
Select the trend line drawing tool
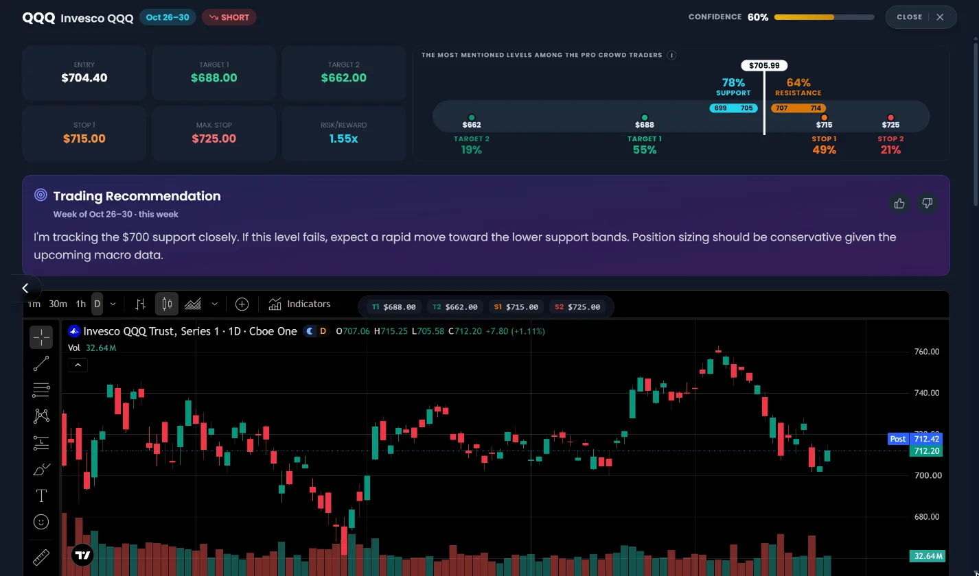click(x=41, y=363)
